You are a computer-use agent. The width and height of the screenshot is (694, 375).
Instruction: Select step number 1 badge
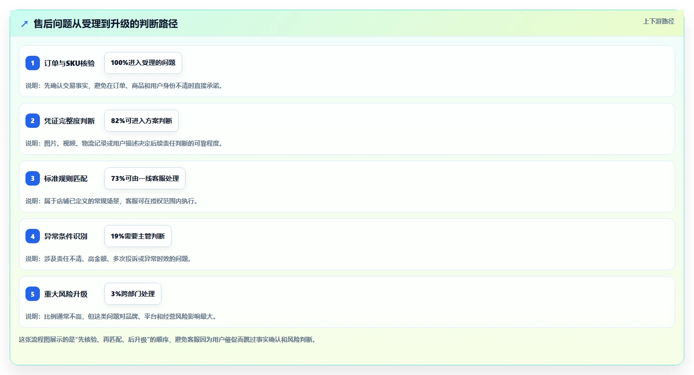pyautogui.click(x=33, y=63)
